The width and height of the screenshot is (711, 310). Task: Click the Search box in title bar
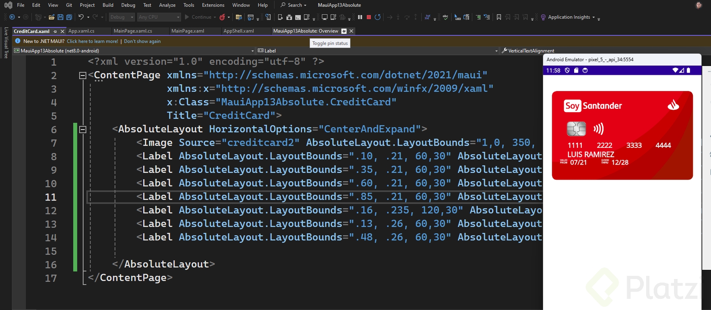tap(294, 5)
